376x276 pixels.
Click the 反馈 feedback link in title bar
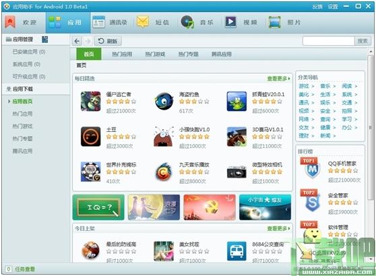pyautogui.click(x=317, y=7)
